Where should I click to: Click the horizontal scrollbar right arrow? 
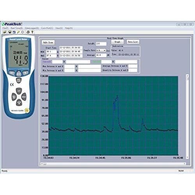[184, 164]
